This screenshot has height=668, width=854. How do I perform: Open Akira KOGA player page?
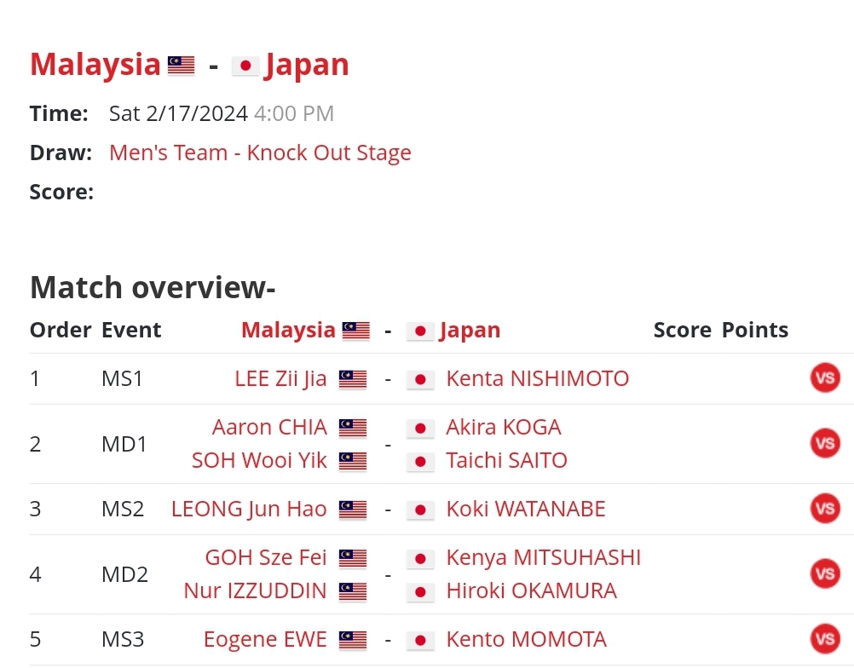503,428
